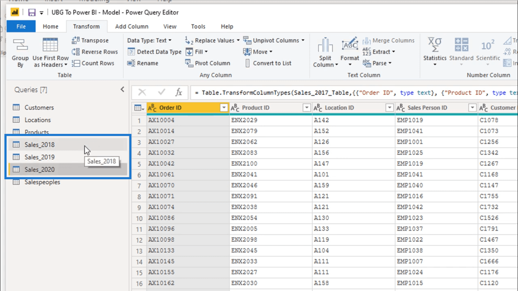Select the Reverse Rows tool
Viewport: 518px width, 291px height.
[95, 52]
